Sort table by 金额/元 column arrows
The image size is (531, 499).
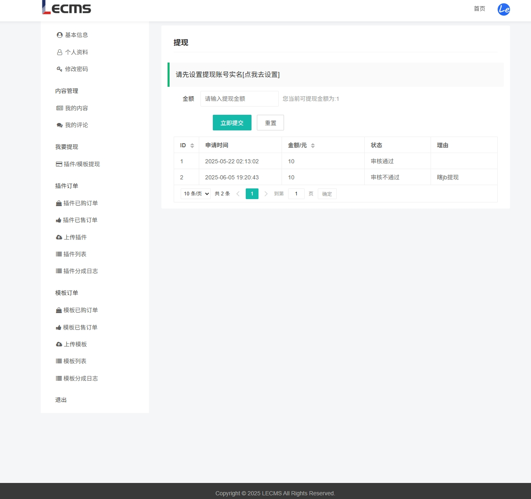click(313, 146)
